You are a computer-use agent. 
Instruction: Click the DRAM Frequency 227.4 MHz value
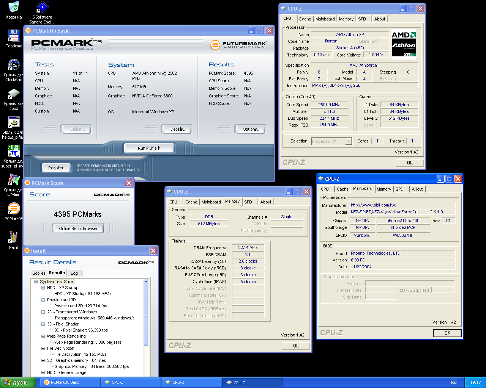[x=248, y=247]
